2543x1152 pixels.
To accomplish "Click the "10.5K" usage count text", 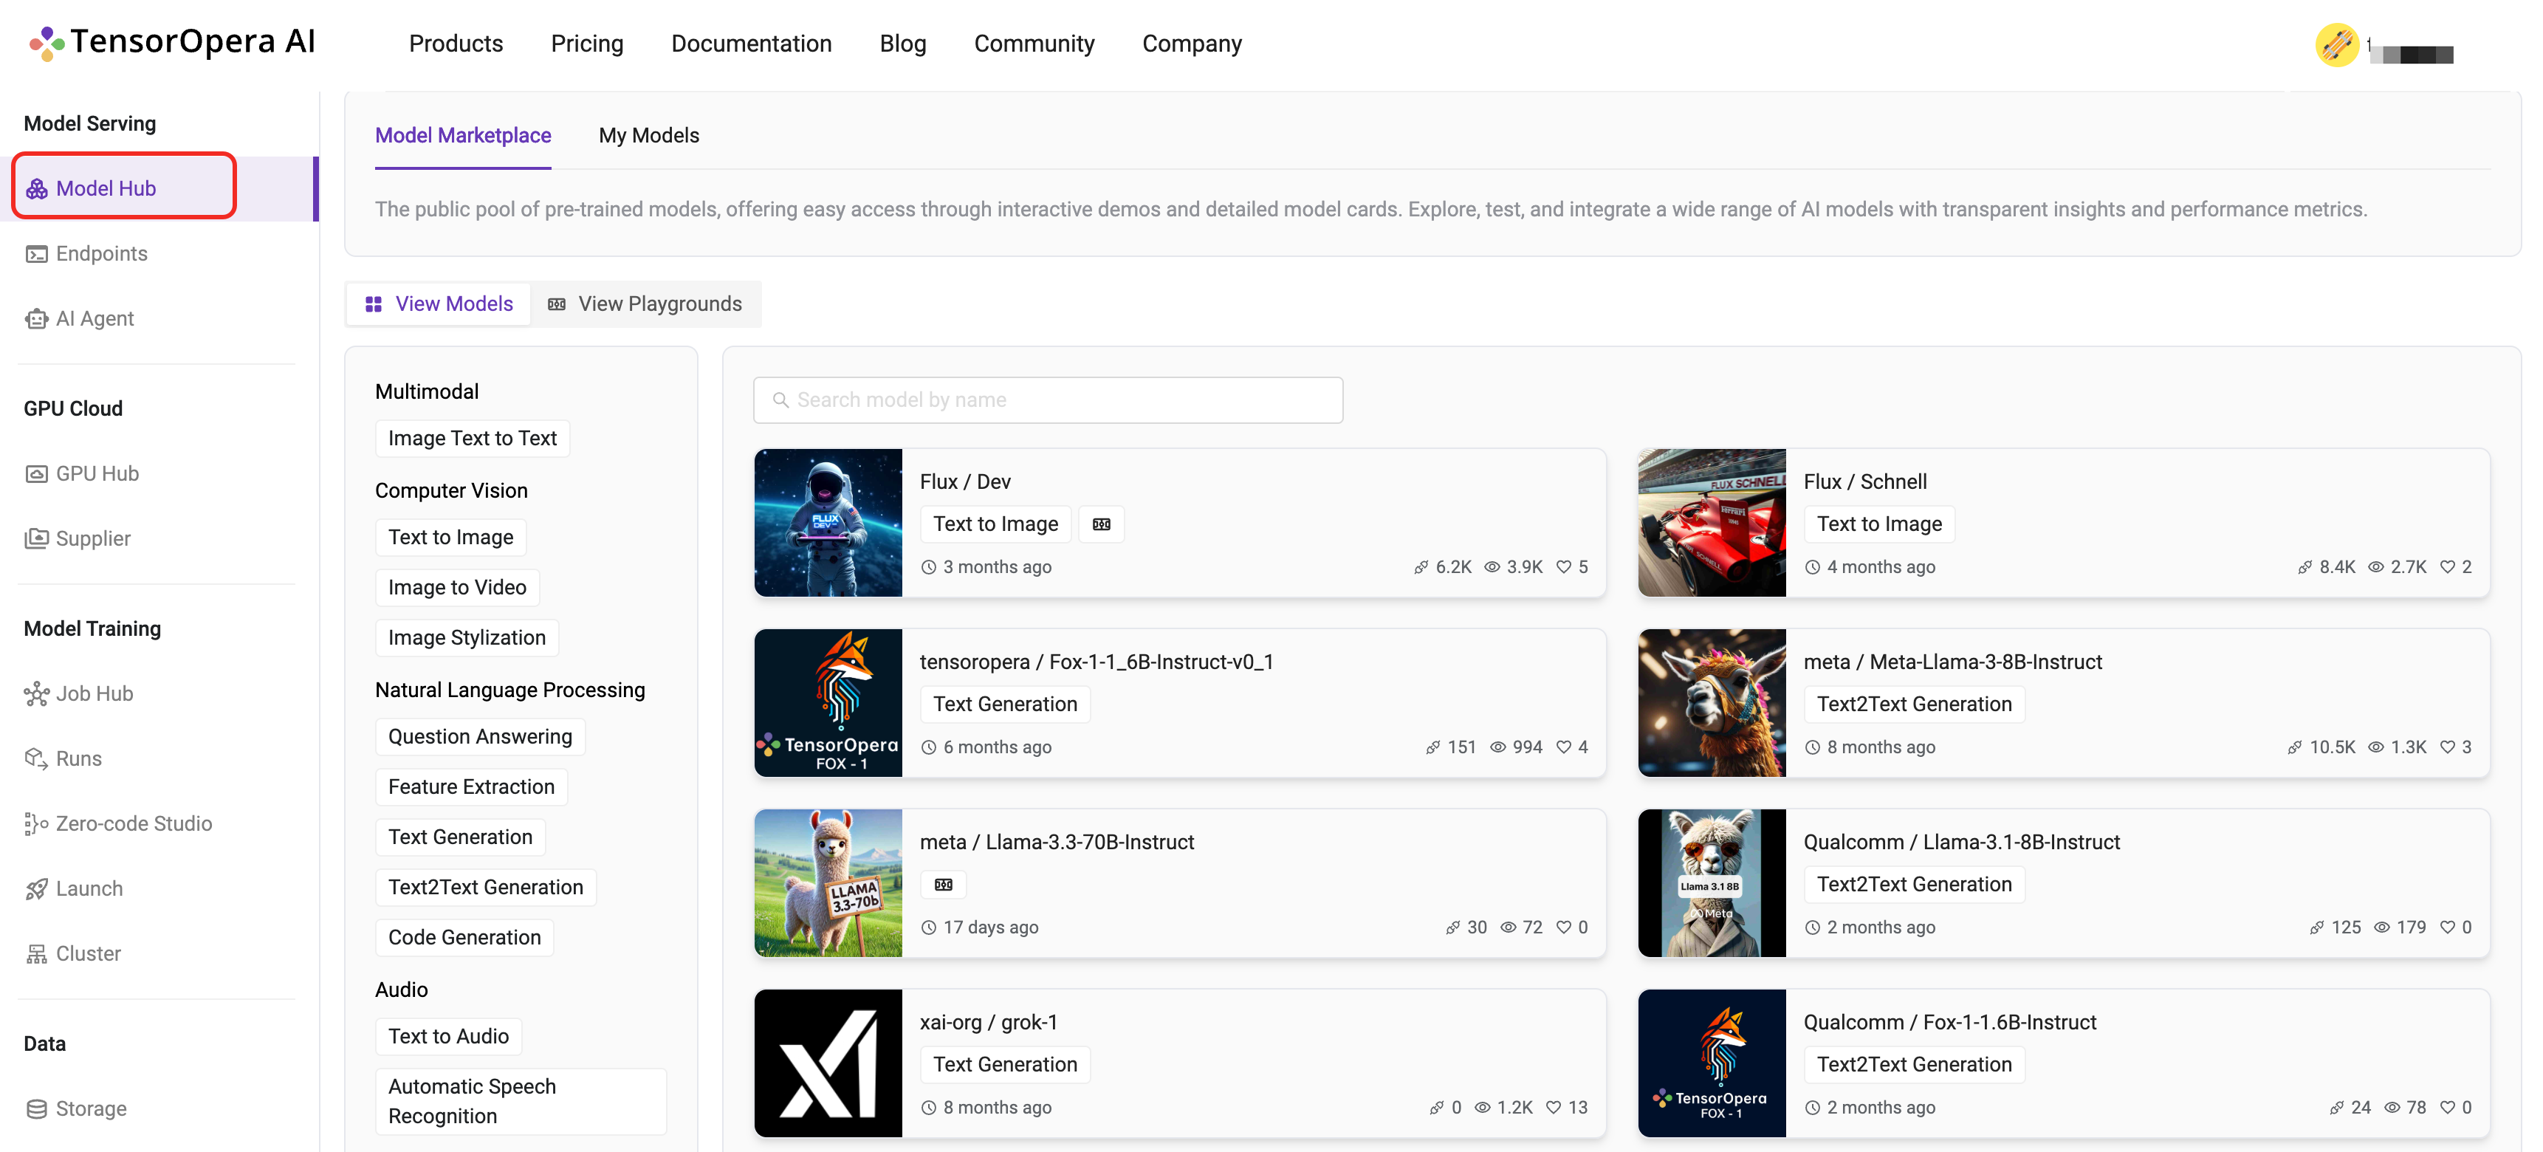I will coord(2332,747).
